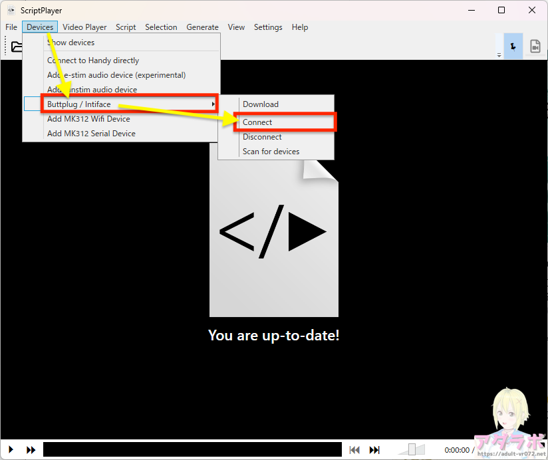Select Disconnect from the submenu
The height and width of the screenshot is (460, 548).
point(262,137)
